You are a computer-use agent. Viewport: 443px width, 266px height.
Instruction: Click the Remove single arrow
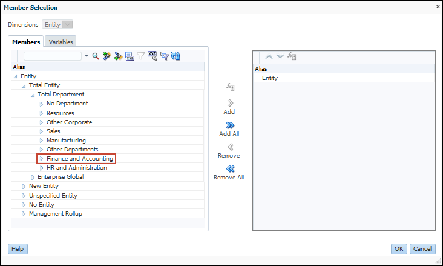[230, 147]
